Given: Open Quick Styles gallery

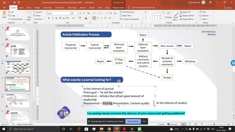Looking at the screenshot, I should click(x=175, y=16).
